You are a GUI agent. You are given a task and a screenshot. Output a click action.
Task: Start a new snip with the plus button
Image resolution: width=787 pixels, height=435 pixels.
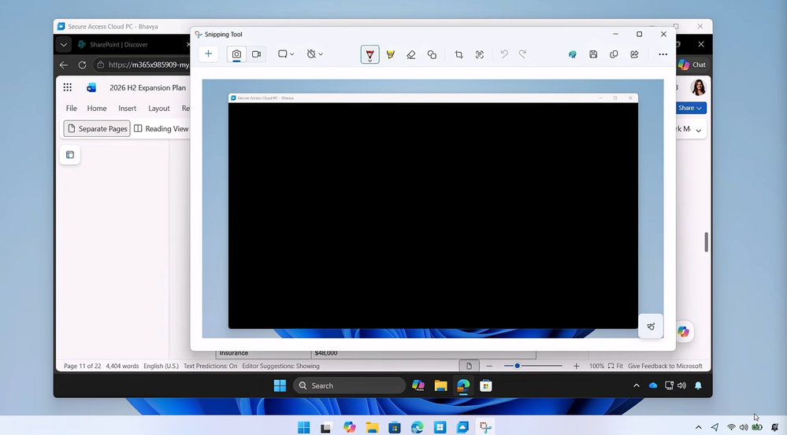tap(208, 54)
